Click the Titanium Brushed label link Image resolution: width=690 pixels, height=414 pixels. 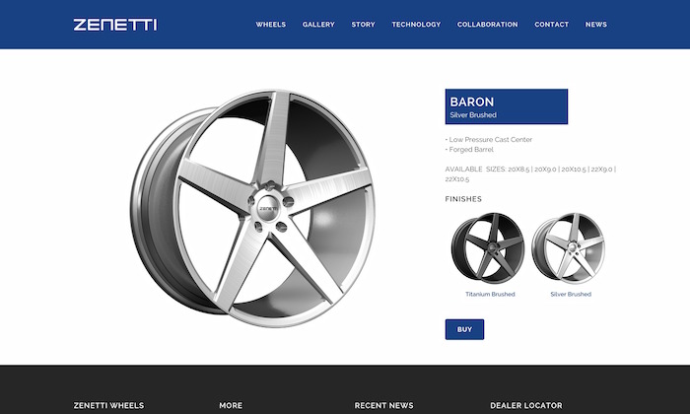tap(490, 295)
